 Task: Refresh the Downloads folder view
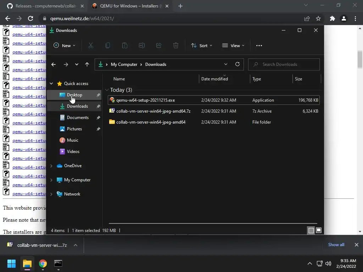[237, 64]
